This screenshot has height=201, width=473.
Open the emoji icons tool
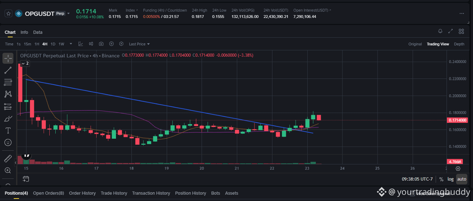point(8,143)
